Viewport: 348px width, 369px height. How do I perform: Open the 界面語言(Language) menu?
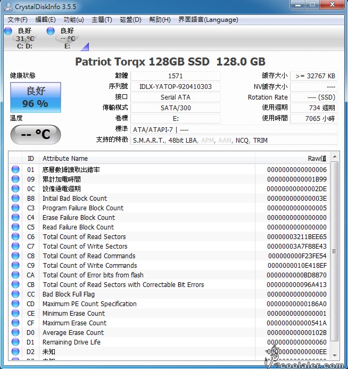[x=208, y=20]
